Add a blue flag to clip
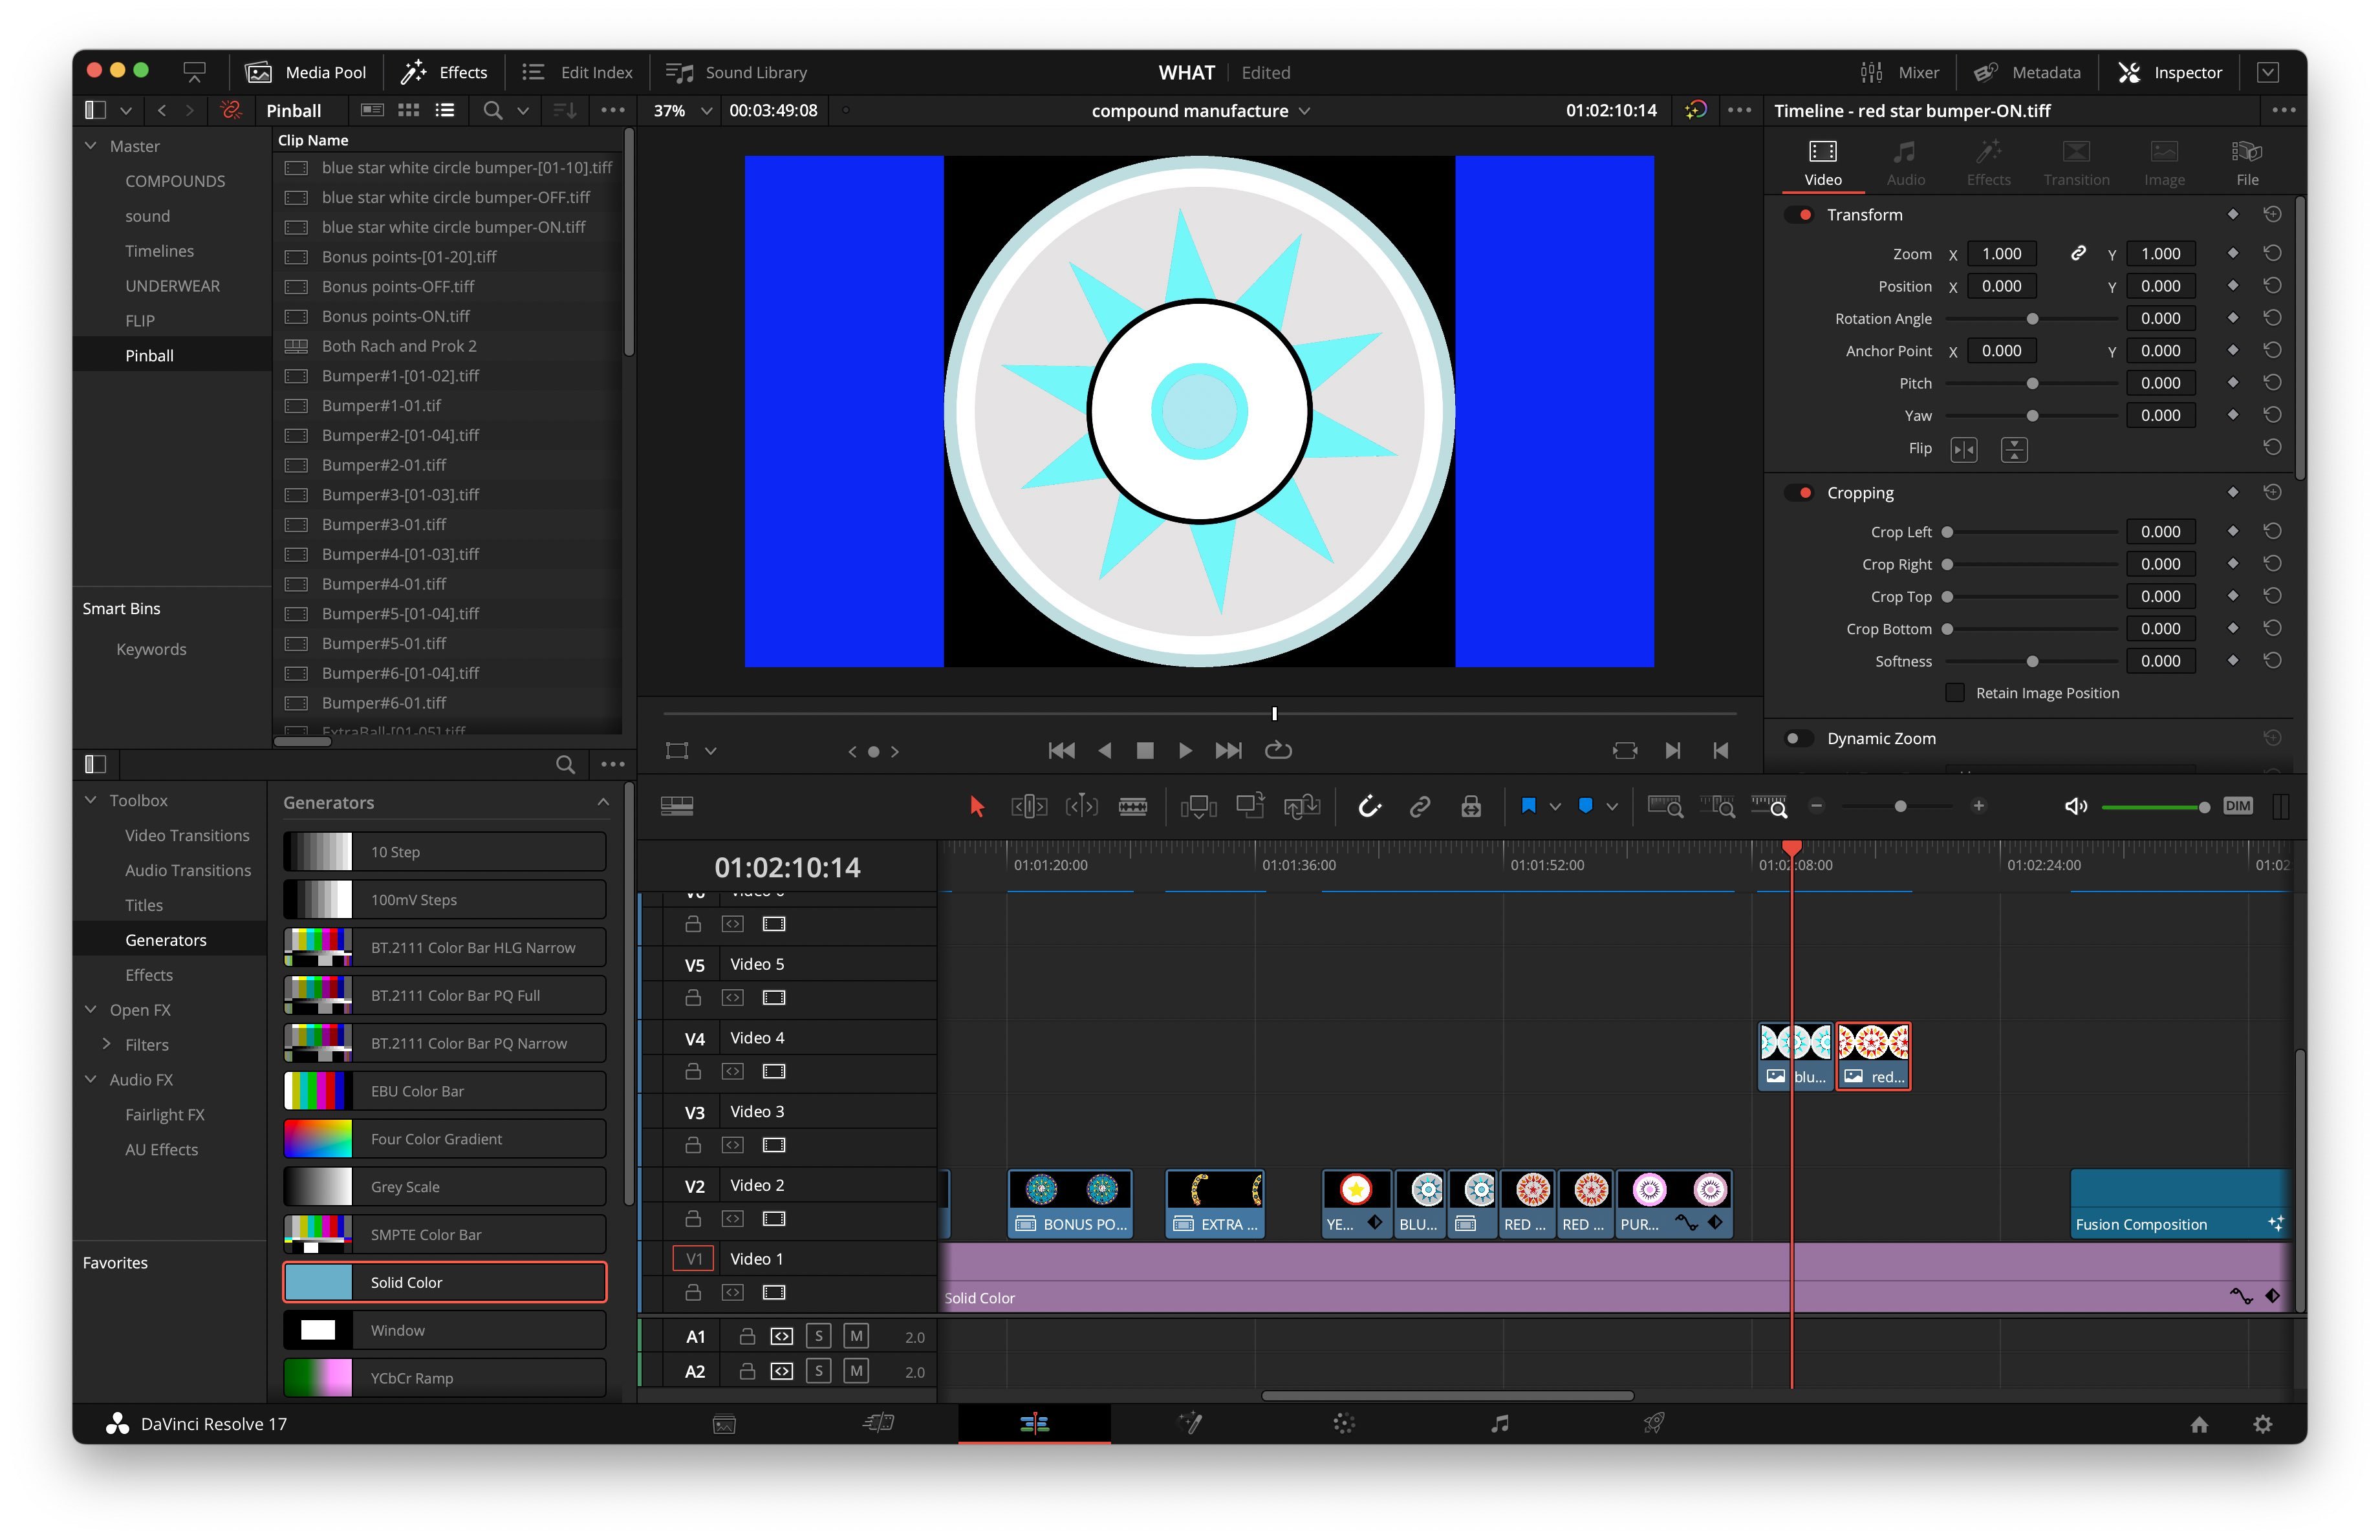2380x1540 pixels. [1528, 806]
